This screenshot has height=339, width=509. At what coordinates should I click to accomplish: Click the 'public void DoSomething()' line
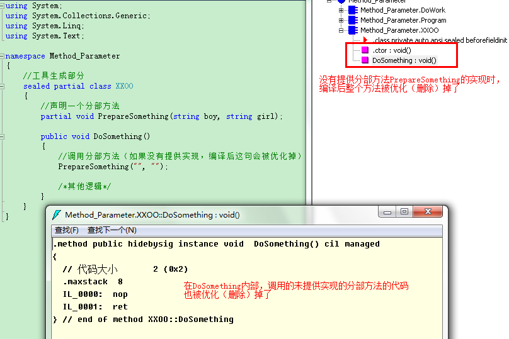pos(96,136)
